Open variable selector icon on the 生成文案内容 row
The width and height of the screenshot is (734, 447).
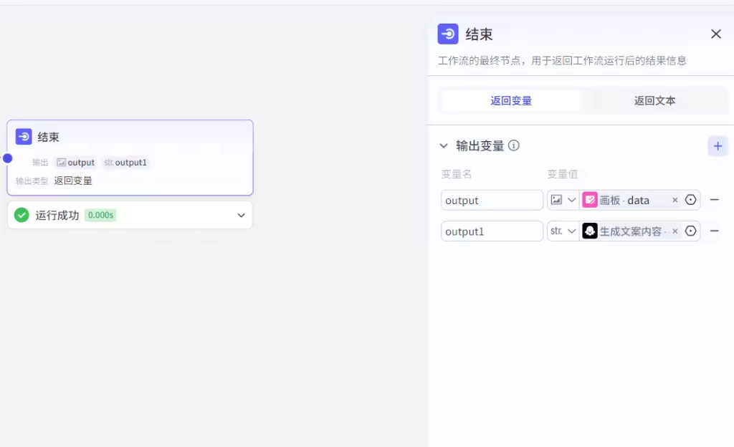(690, 231)
